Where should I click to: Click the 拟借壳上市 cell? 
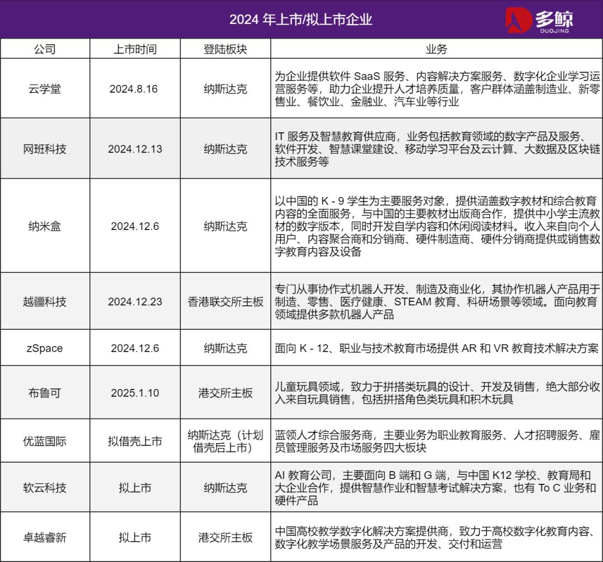[x=135, y=441]
